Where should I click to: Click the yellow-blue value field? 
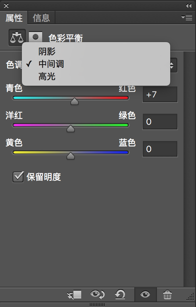pos(160,149)
